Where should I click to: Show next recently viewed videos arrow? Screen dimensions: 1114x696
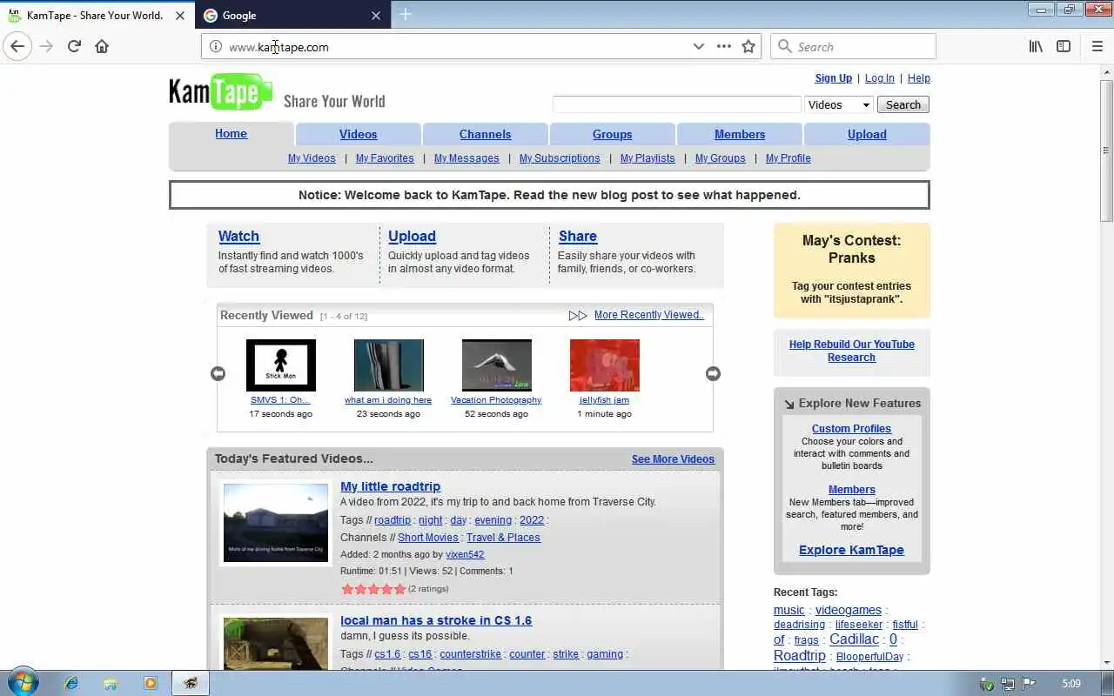tap(713, 373)
